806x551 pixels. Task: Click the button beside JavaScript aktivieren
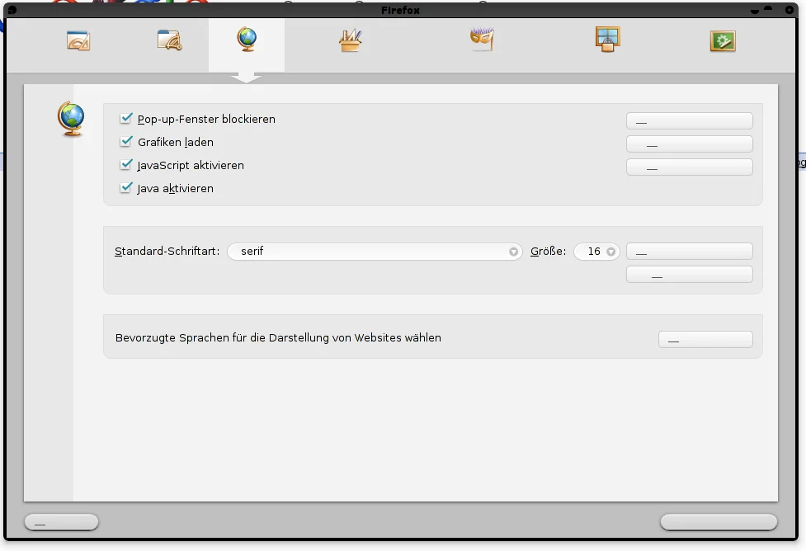[689, 167]
